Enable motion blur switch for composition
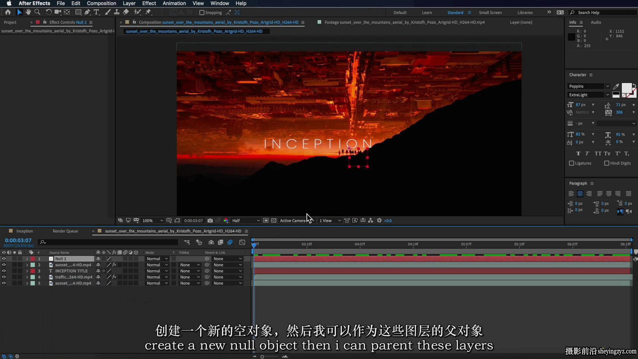The height and width of the screenshot is (359, 638). click(x=230, y=242)
